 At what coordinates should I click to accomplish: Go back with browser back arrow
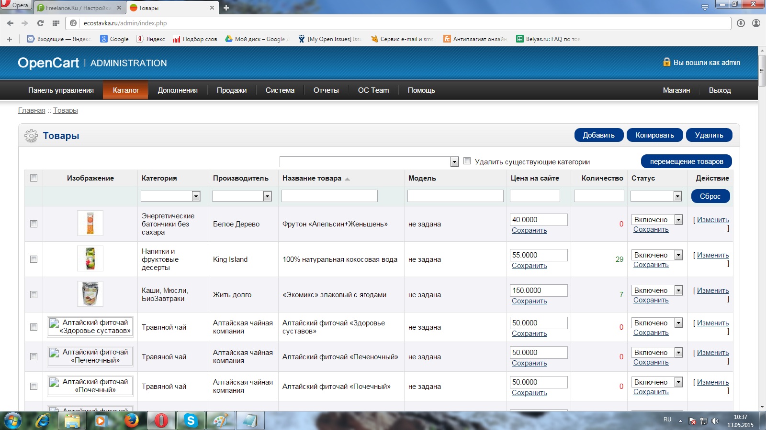click(10, 23)
